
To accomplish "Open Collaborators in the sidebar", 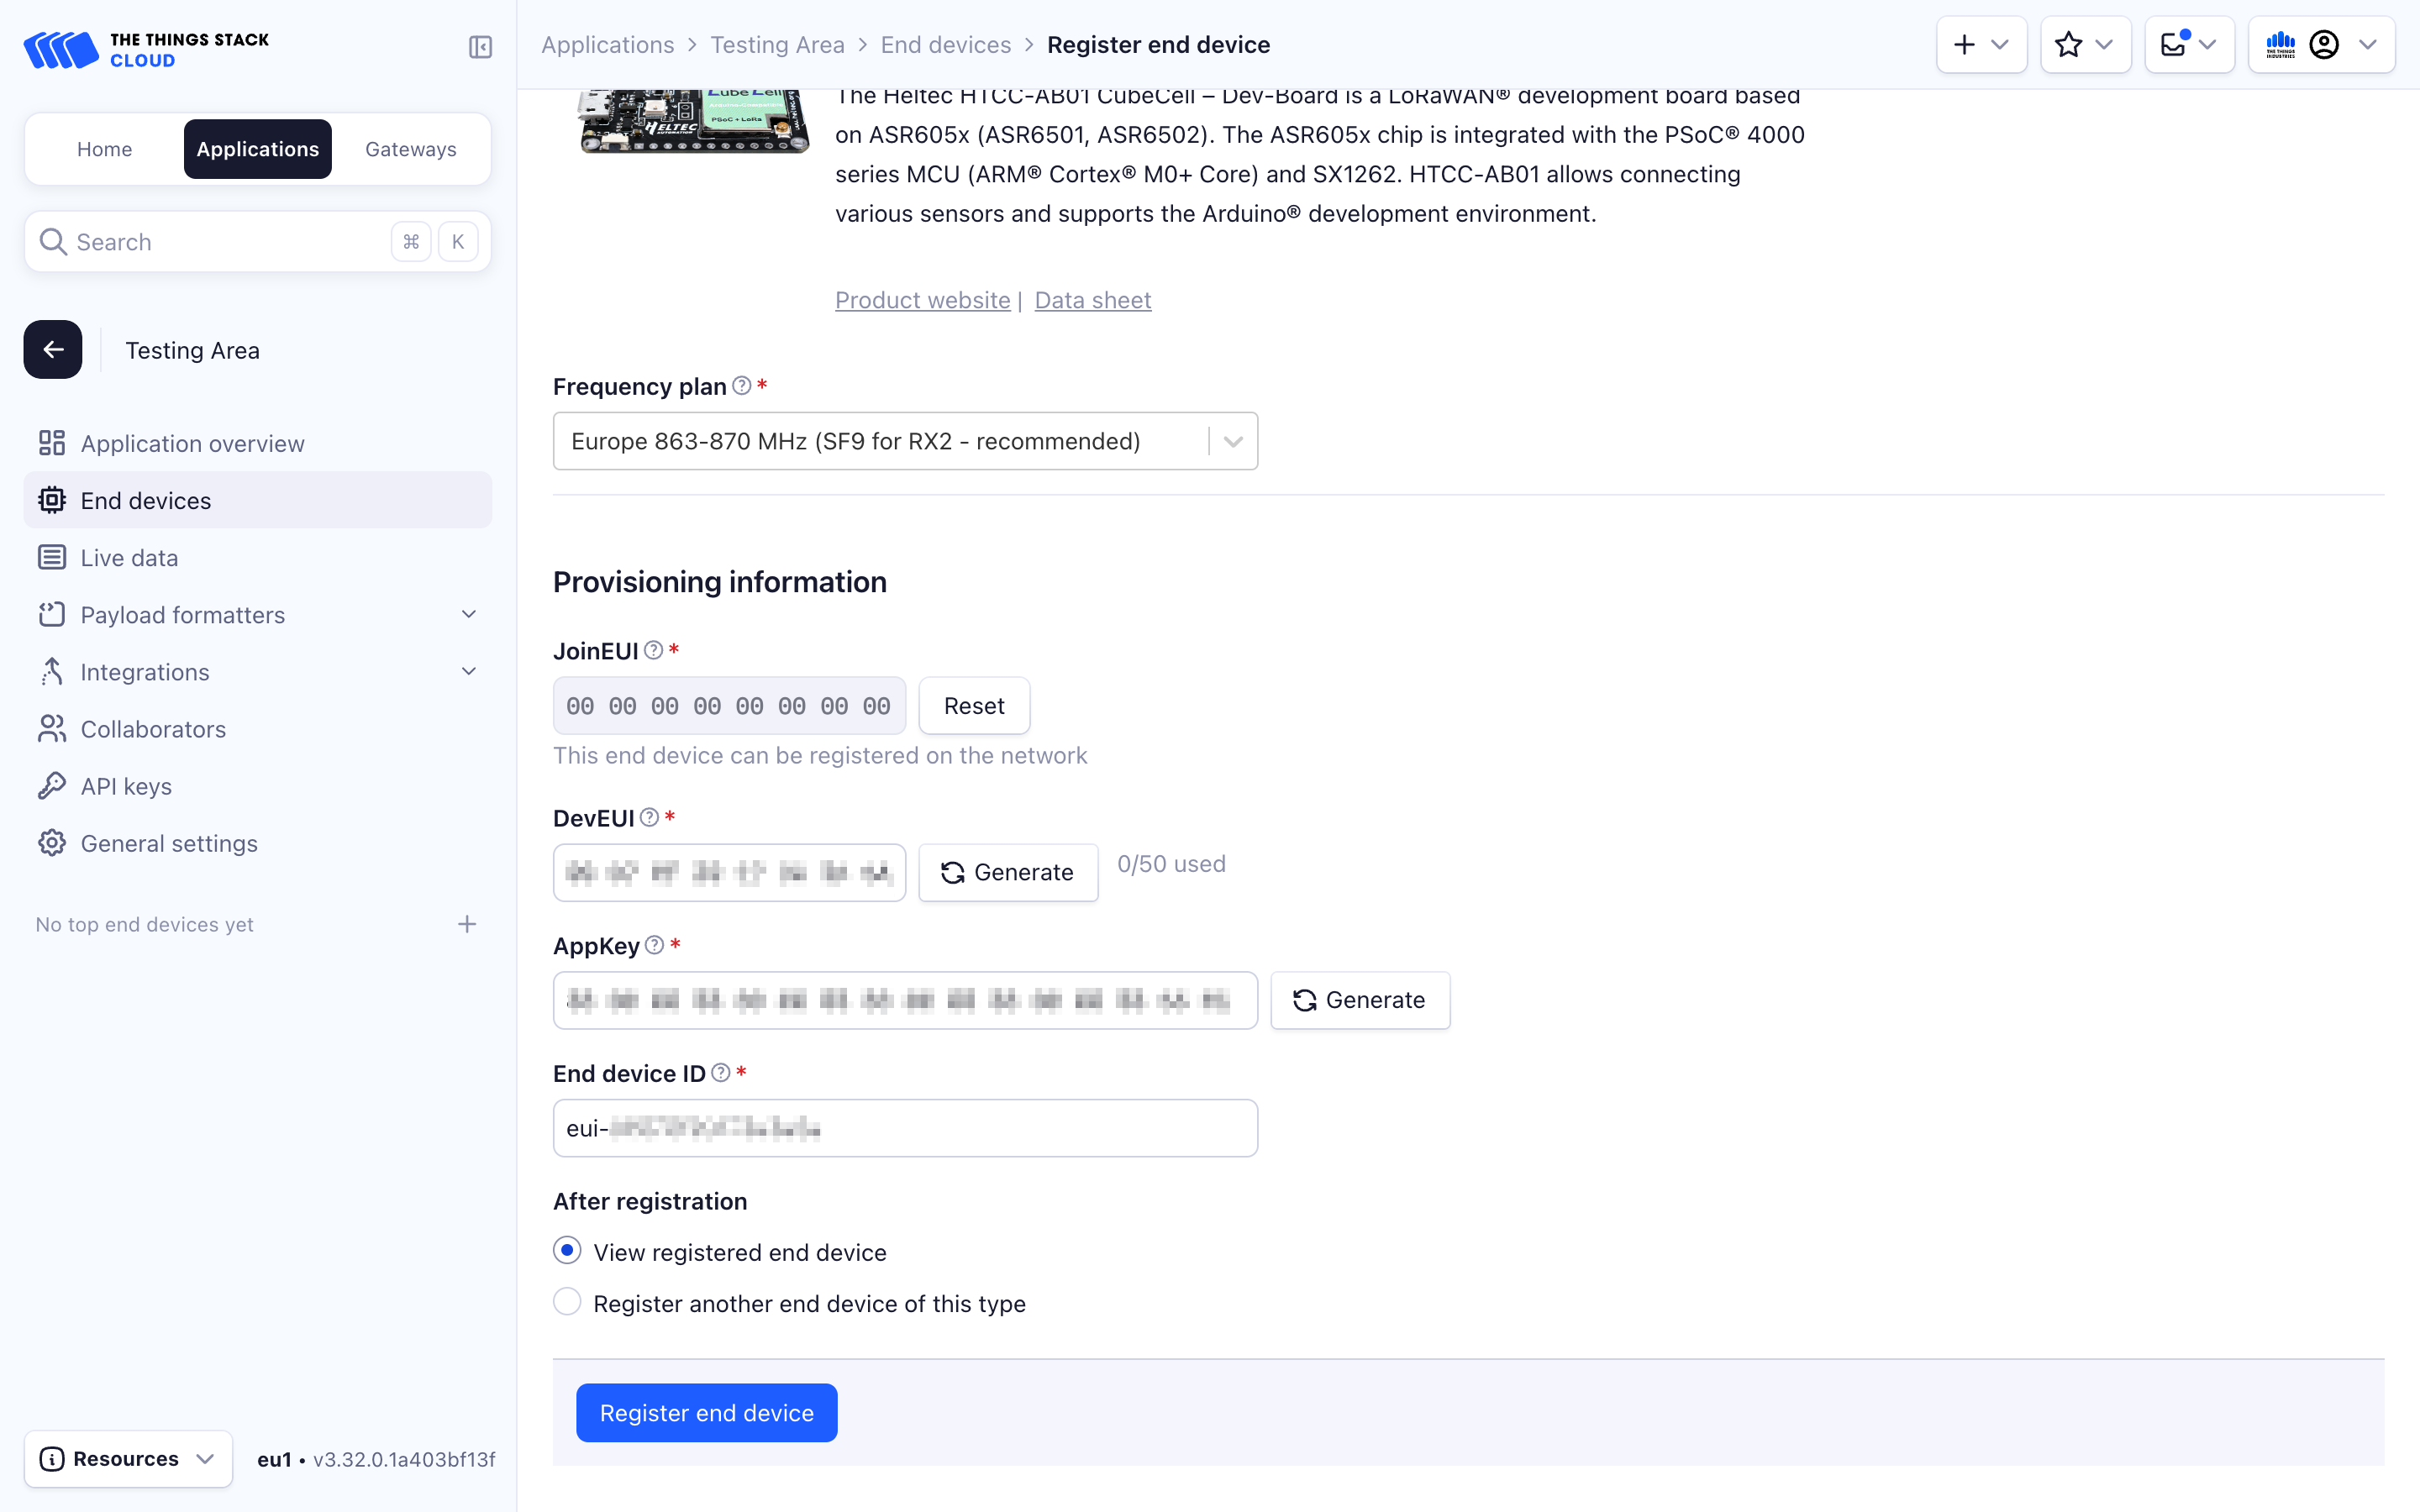I will (153, 729).
